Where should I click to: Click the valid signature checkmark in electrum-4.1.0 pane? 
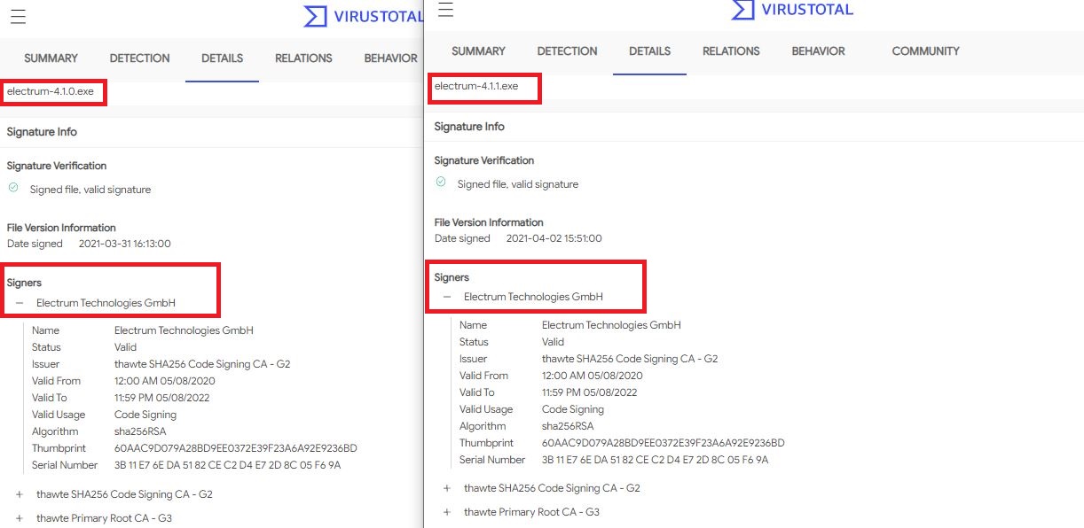(13, 188)
